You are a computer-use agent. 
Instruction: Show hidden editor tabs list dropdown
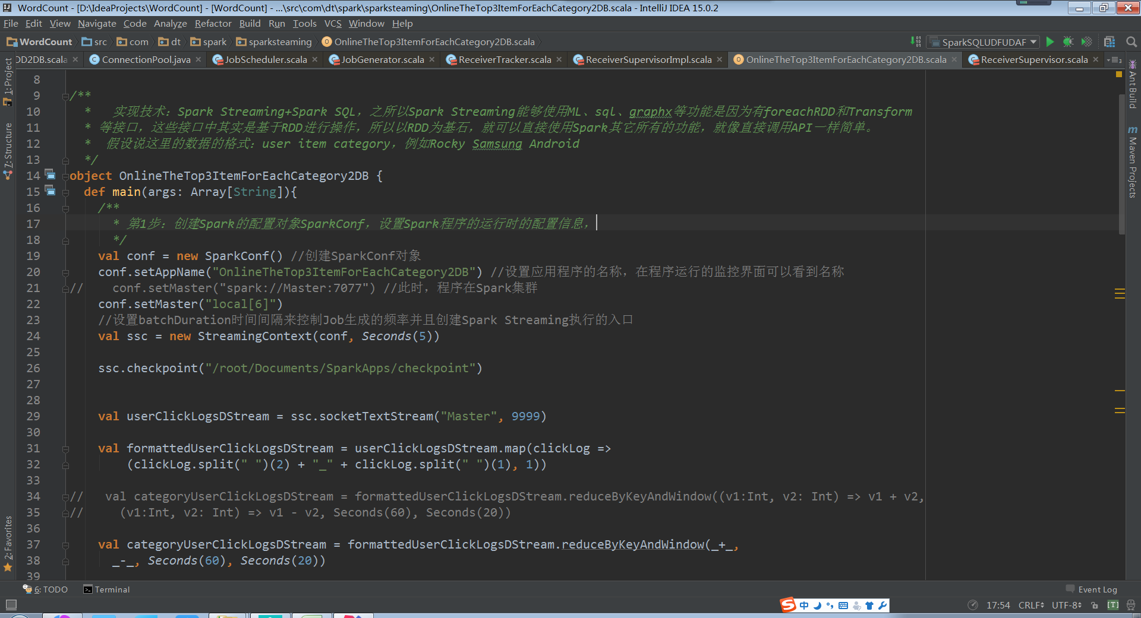(1114, 59)
